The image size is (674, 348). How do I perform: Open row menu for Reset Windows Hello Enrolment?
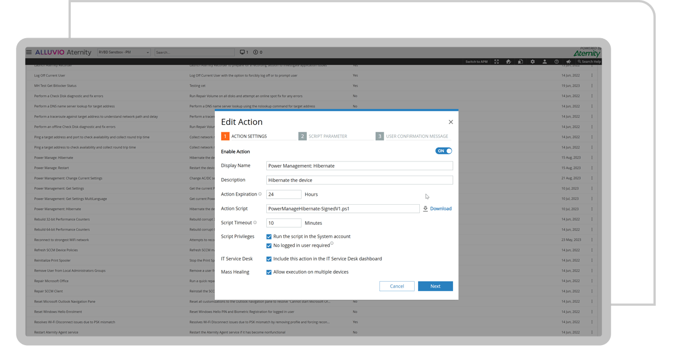[592, 312]
